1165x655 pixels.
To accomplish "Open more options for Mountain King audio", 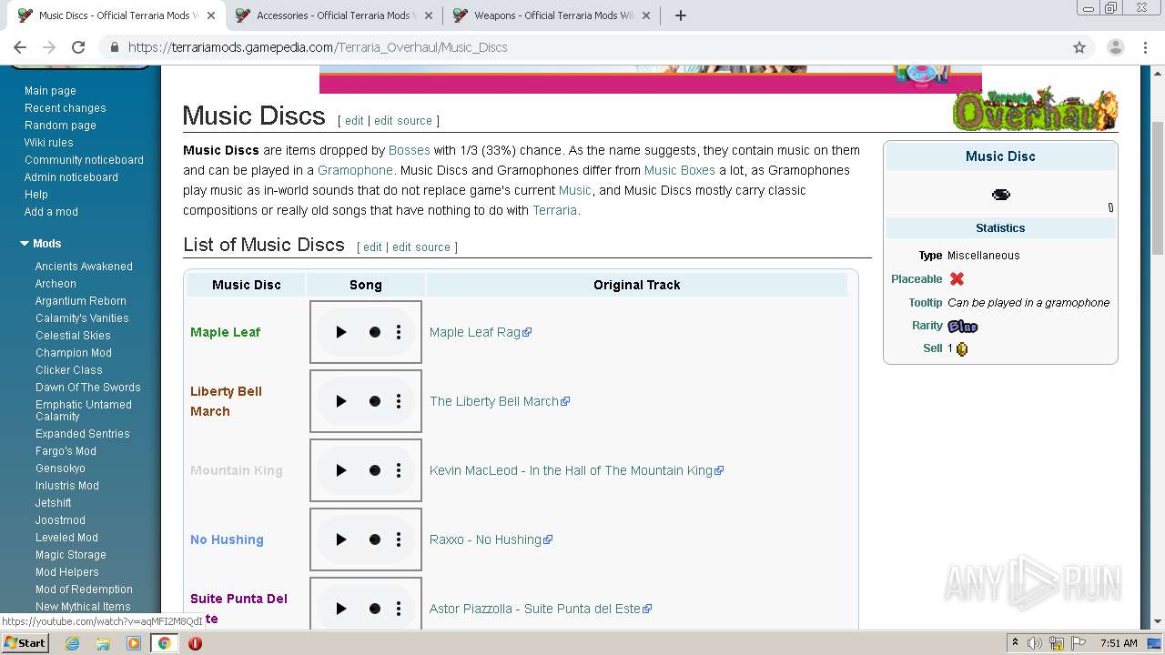I will pos(399,470).
